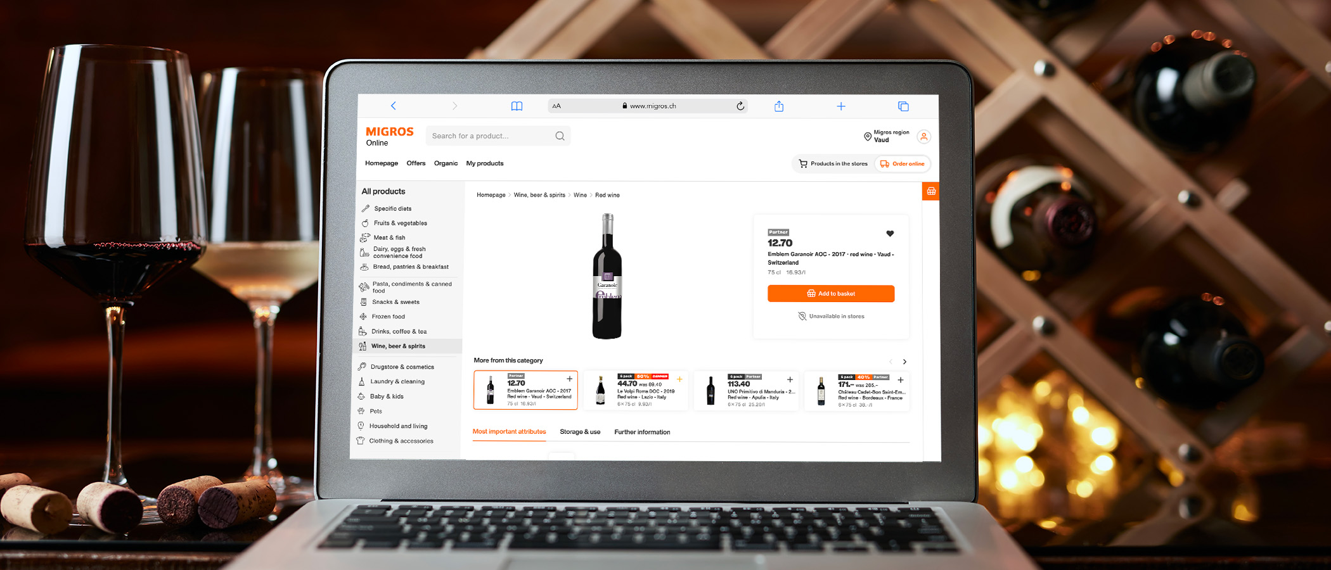Select Most important attributes tab
This screenshot has height=570, width=1331.
pos(509,432)
